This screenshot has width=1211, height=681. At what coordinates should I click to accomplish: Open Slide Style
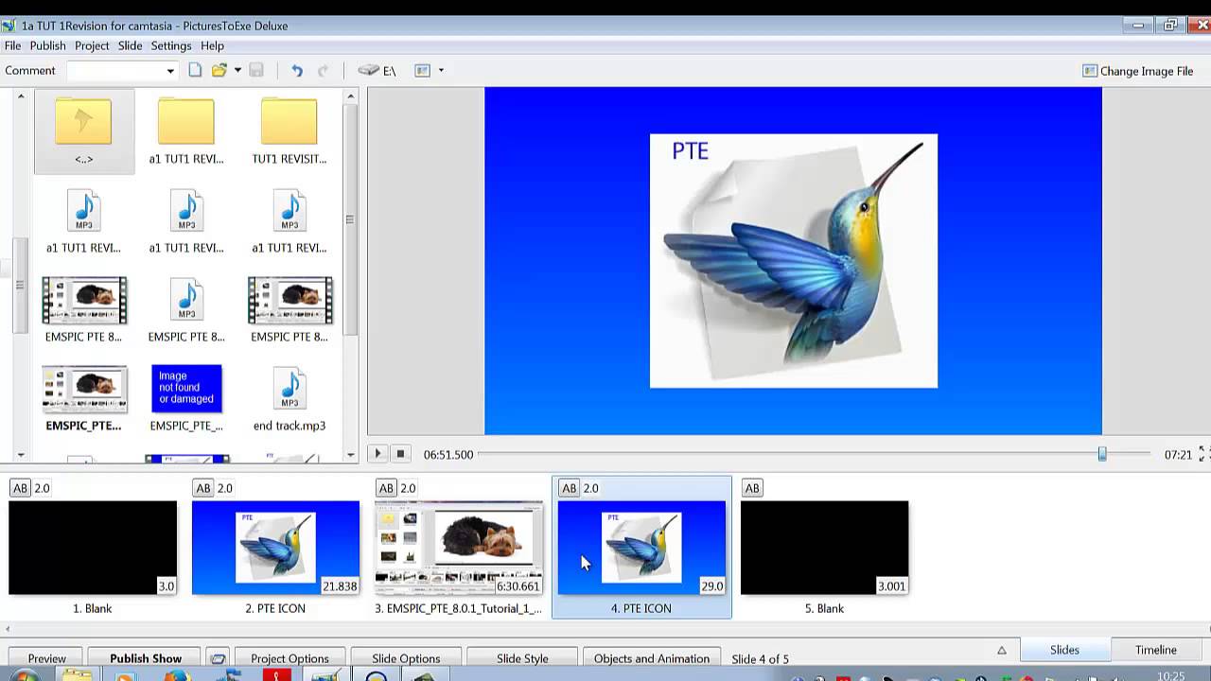point(522,658)
